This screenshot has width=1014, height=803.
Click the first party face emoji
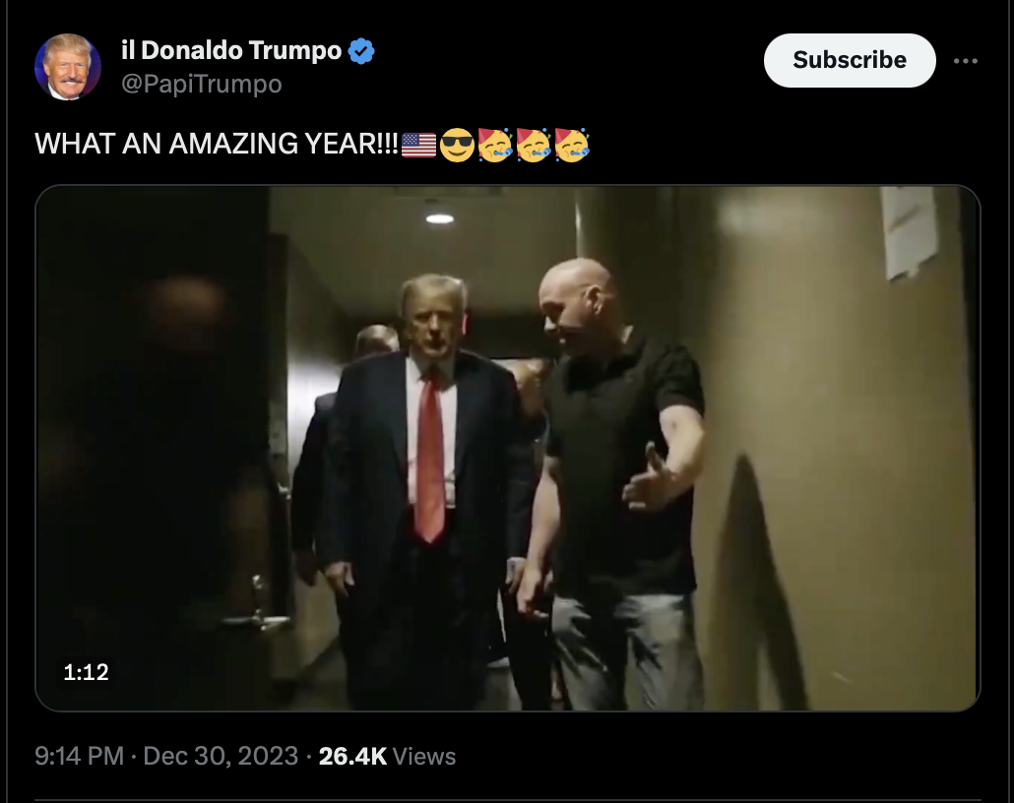495,145
